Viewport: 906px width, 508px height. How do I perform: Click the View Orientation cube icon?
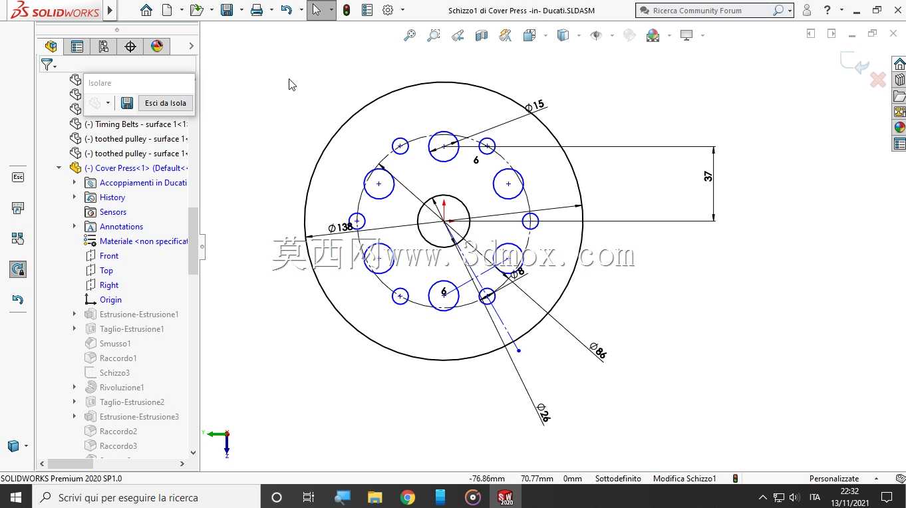[x=529, y=35]
